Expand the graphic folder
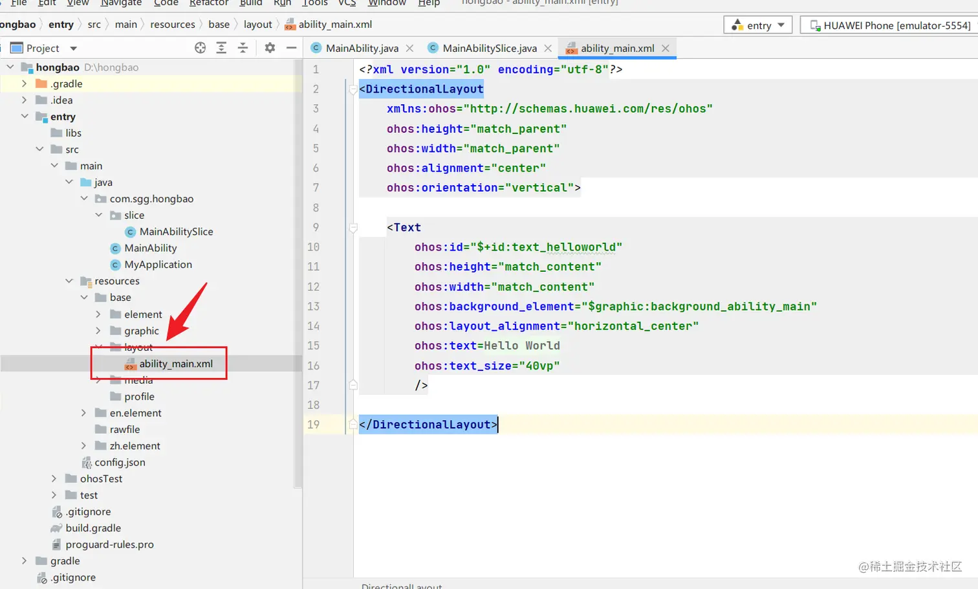Viewport: 978px width, 589px height. click(x=98, y=331)
